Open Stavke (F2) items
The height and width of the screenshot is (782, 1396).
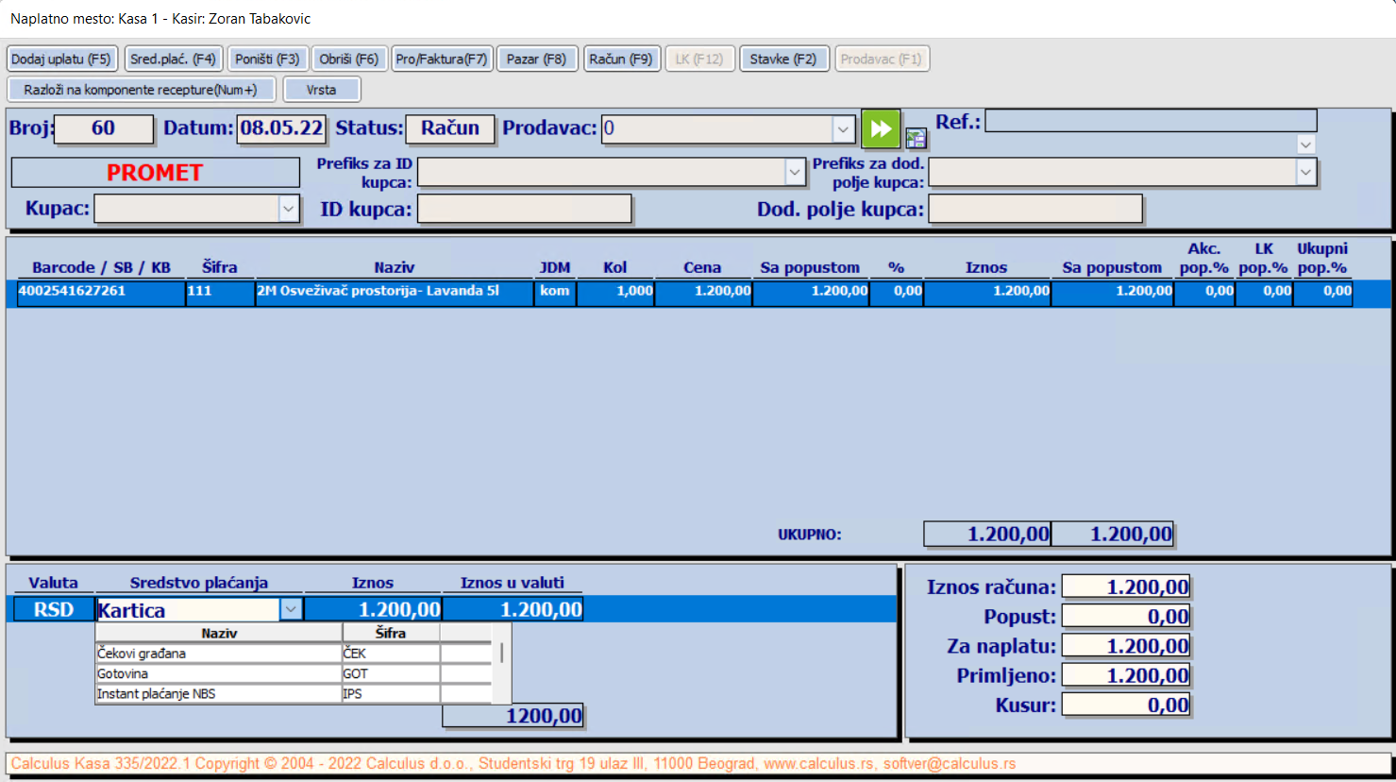point(783,59)
